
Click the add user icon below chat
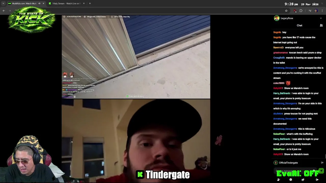click(278, 180)
